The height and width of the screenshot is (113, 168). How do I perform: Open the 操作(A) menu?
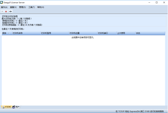tap(4, 7)
